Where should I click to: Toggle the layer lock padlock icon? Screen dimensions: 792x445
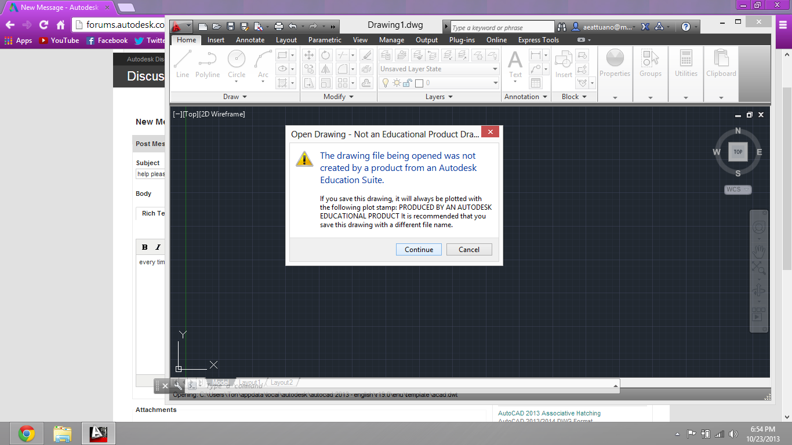[408, 83]
